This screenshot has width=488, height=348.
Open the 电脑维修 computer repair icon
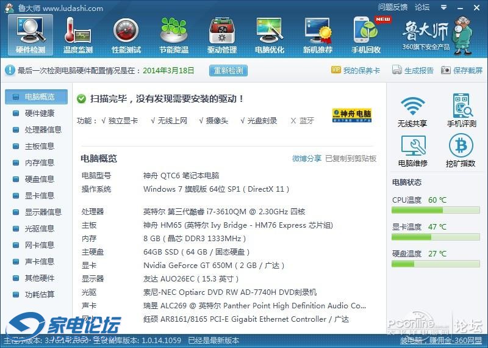[412, 151]
